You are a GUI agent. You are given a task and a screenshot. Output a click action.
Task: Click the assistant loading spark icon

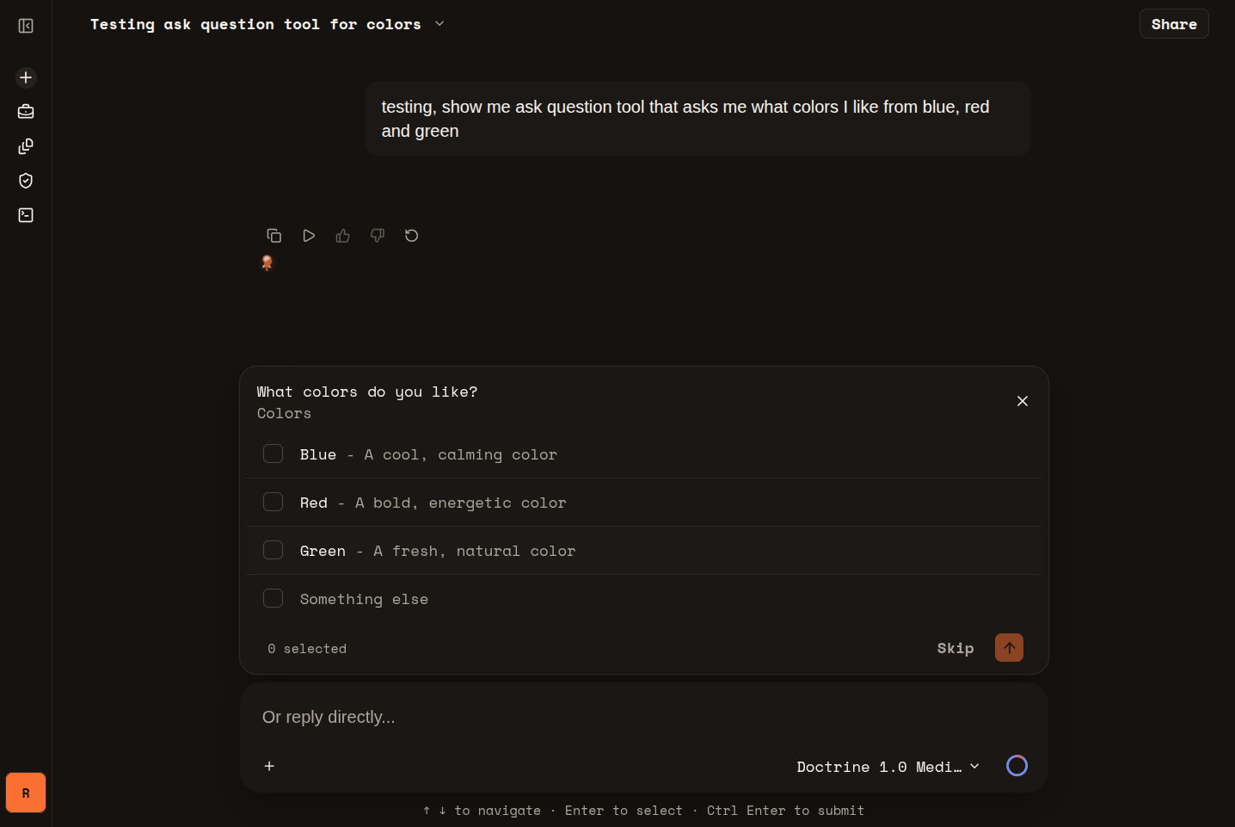tap(267, 263)
